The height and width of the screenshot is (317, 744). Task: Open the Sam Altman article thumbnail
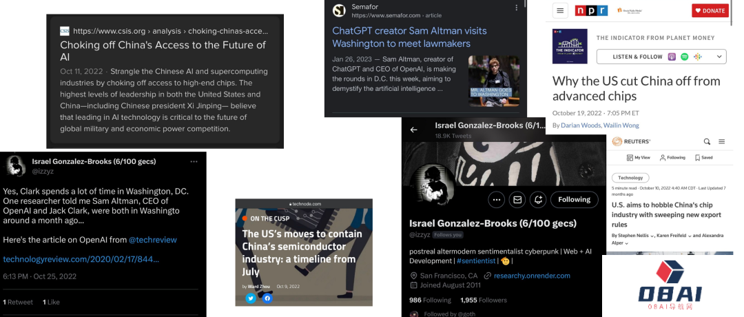pyautogui.click(x=493, y=81)
